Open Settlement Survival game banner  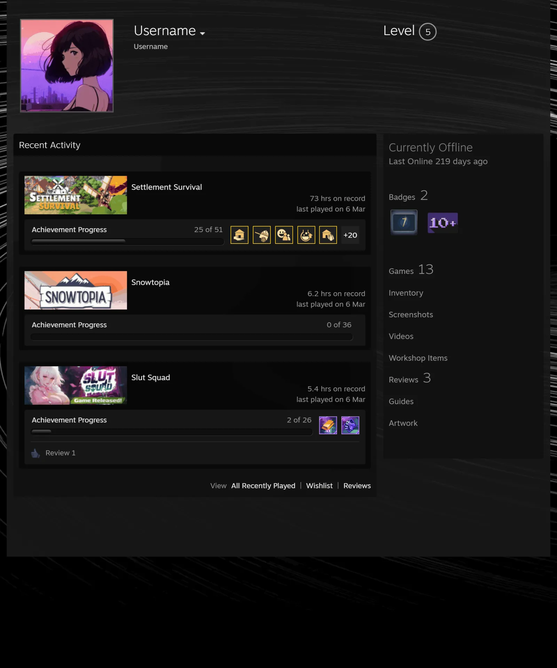coord(76,195)
